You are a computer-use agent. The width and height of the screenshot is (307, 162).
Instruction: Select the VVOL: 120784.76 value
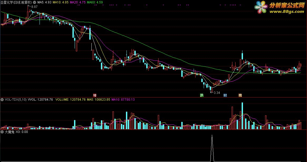coord(40,100)
